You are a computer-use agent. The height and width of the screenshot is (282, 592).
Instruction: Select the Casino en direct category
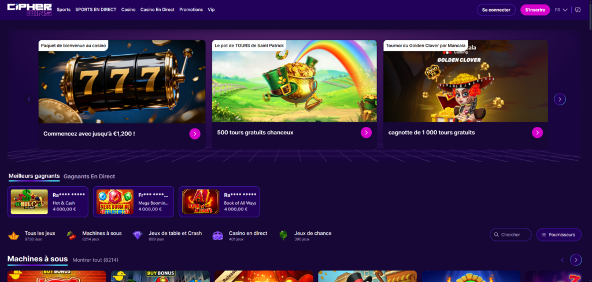click(240, 235)
